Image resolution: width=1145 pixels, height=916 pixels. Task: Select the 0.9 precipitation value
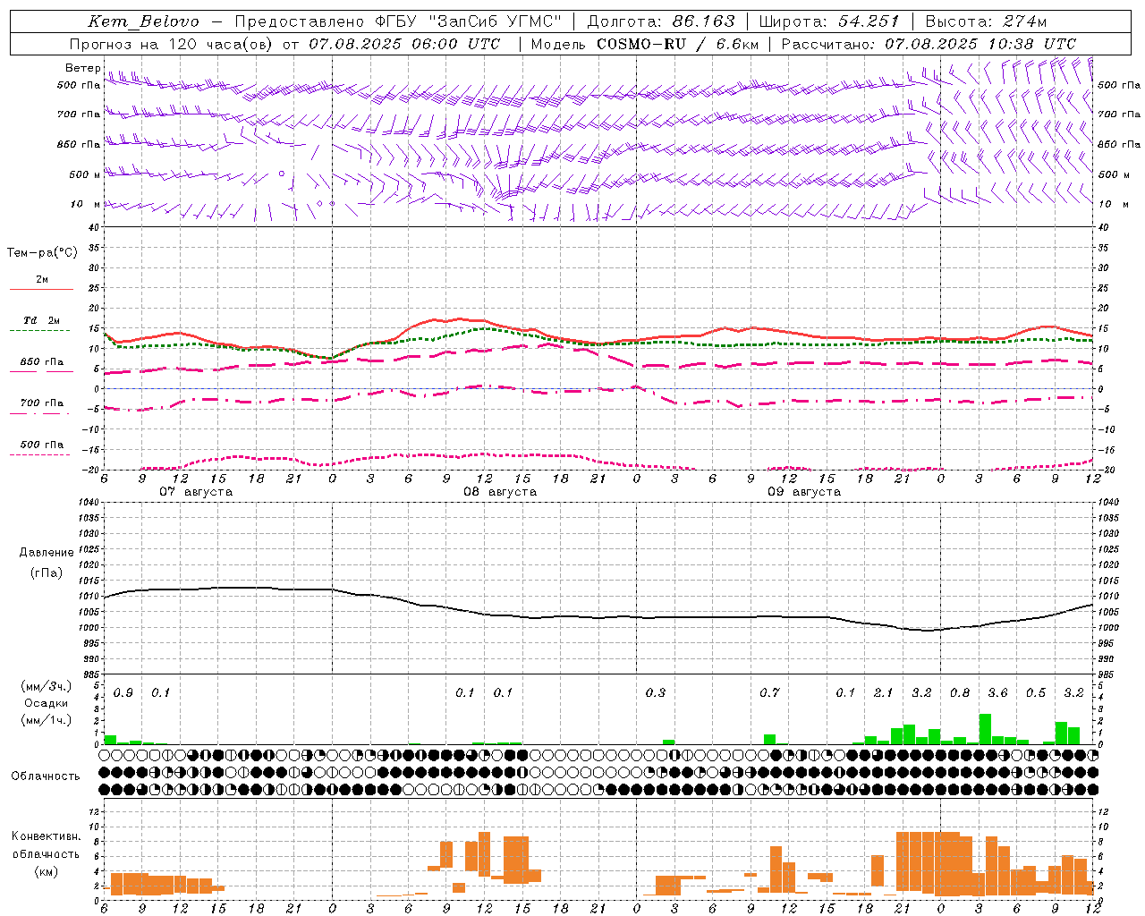[123, 693]
